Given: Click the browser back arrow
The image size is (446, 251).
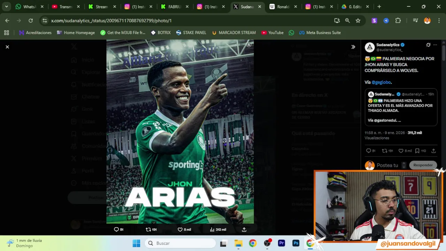Looking at the screenshot, I should pyautogui.click(x=7, y=21).
